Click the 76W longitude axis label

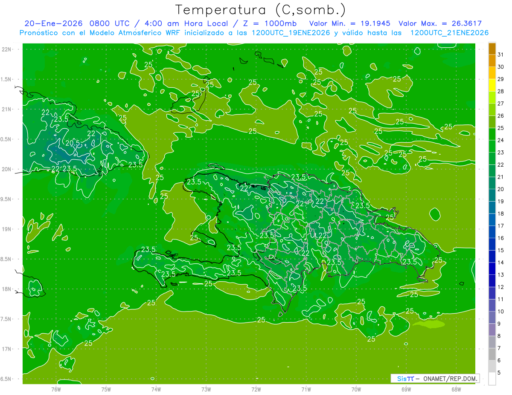pos(56,389)
